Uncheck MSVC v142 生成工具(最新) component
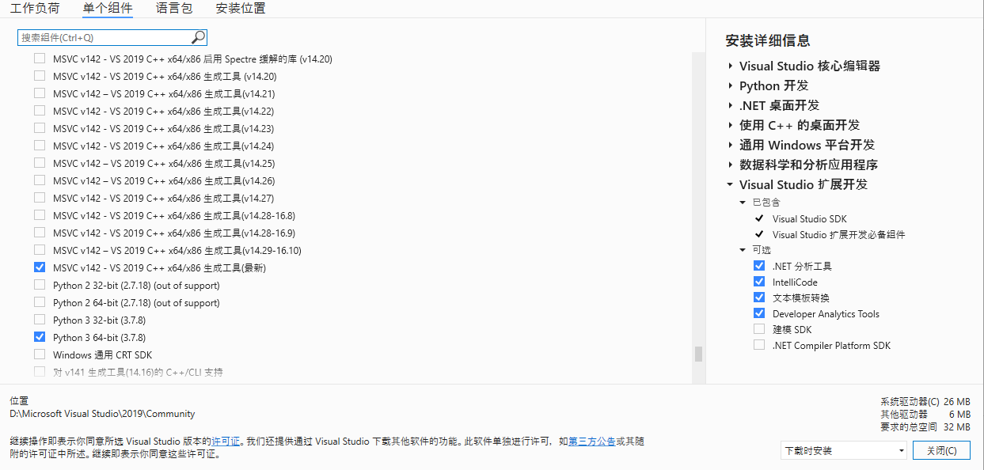 [40, 267]
